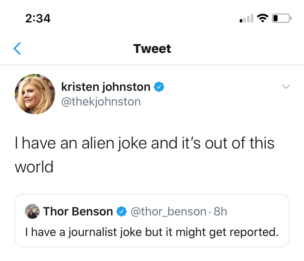The height and width of the screenshot is (261, 304).
Task: Open the @thor_benson handle
Action: (x=169, y=211)
